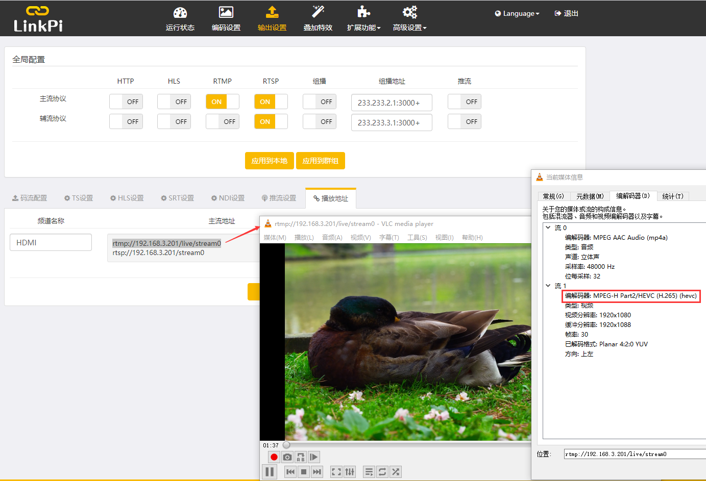Collapse the 流 0 stream entry

(x=548, y=227)
